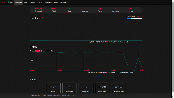Open the Queues tab
Screen dimensions: 174x98
(x=33, y=2)
